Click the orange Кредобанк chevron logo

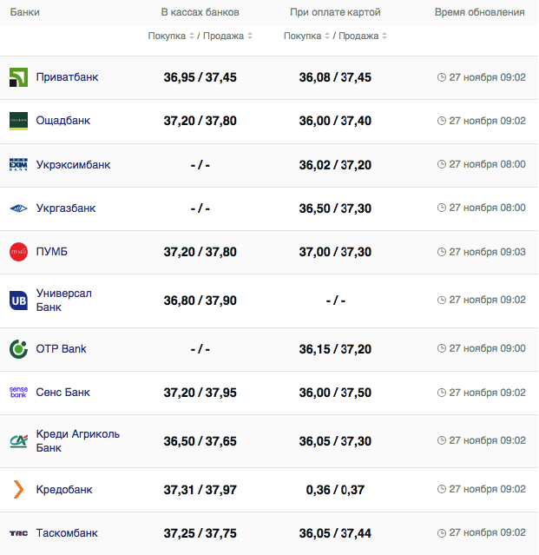pyautogui.click(x=18, y=489)
